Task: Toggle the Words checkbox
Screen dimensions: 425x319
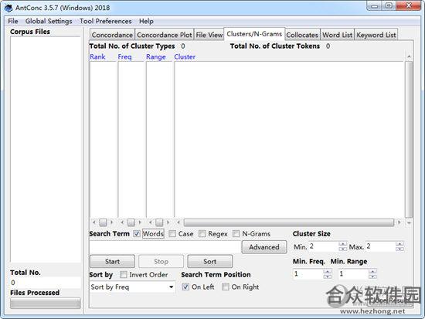Action: click(137, 233)
